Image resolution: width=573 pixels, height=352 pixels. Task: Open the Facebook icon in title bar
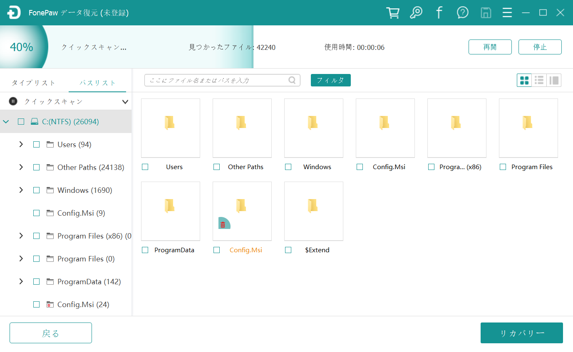pyautogui.click(x=439, y=12)
